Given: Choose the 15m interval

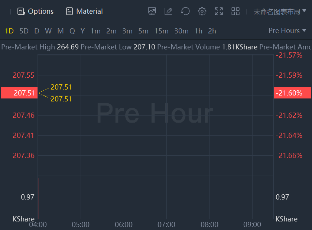Looking at the screenshot, I should click(x=161, y=31).
